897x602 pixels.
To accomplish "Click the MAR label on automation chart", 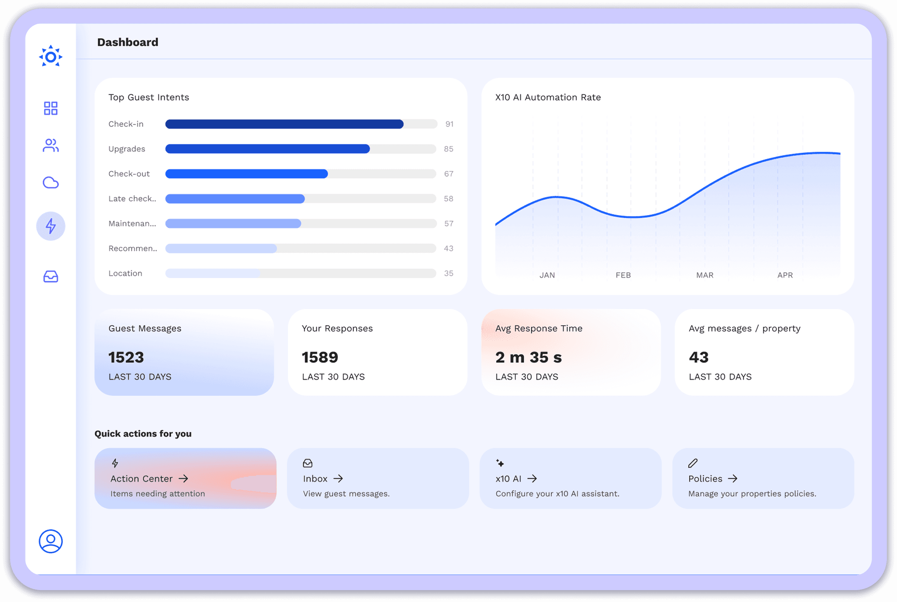I will tap(705, 275).
